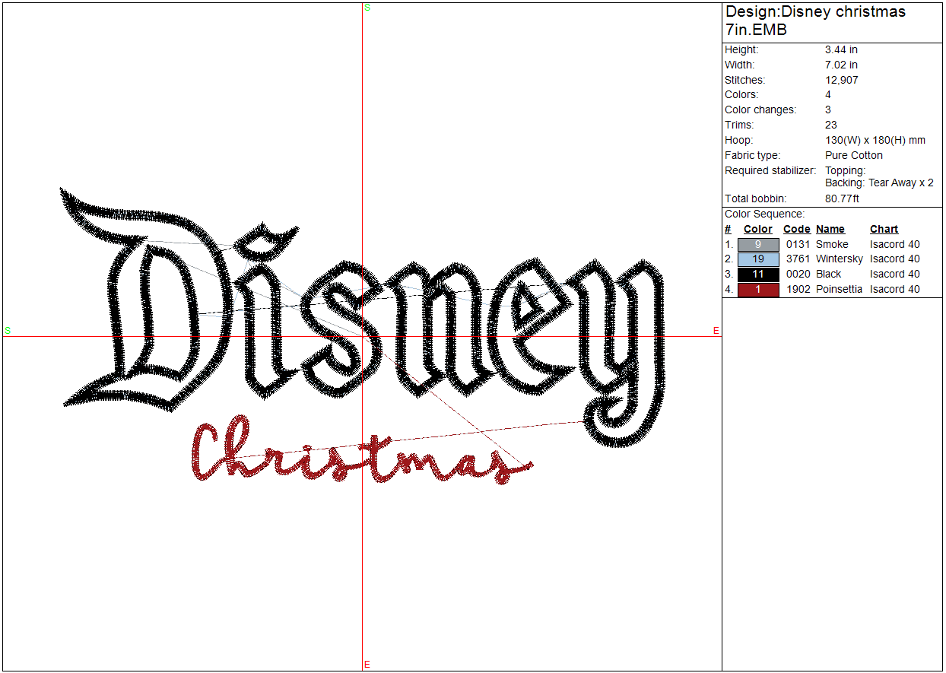Click the red E marker on right edge
946x673 pixels.
[716, 331]
